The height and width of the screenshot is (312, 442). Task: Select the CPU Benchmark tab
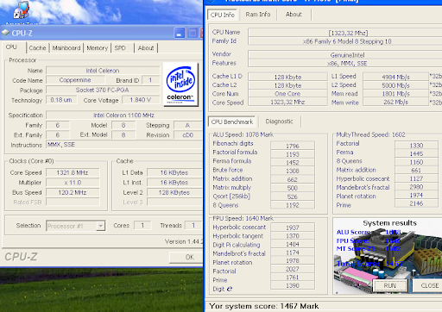(x=232, y=122)
